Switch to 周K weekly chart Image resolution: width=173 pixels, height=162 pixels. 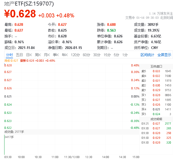(38, 55)
